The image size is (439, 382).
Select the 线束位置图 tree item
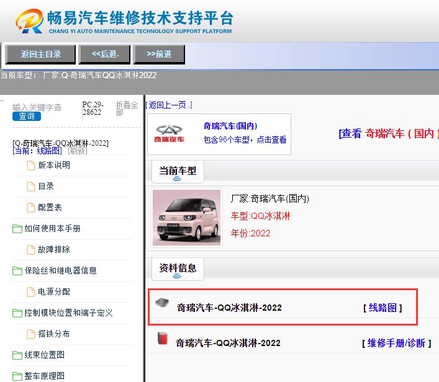[45, 355]
